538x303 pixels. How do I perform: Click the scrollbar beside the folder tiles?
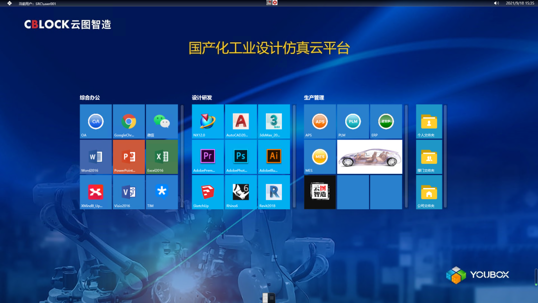click(x=445, y=156)
